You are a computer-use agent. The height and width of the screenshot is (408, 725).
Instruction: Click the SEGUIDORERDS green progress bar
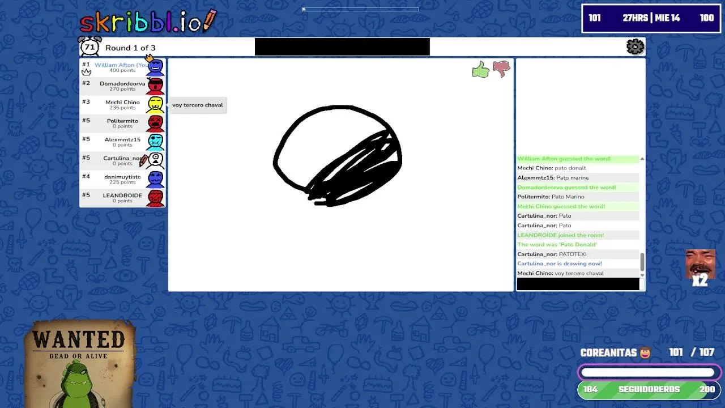point(649,389)
